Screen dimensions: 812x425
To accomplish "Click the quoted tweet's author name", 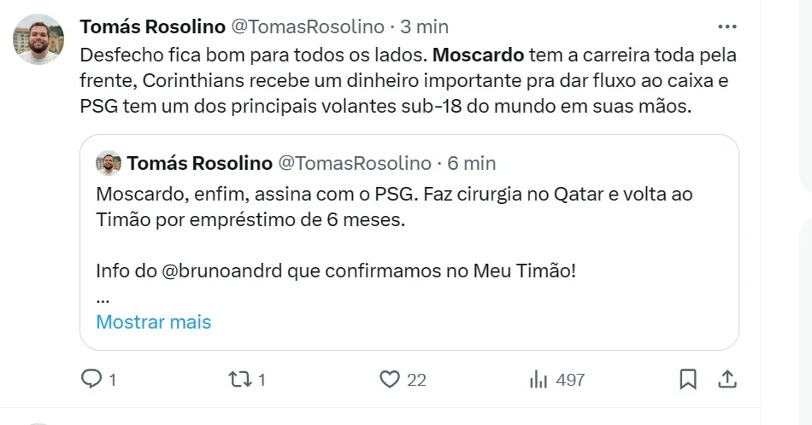I will 199,163.
